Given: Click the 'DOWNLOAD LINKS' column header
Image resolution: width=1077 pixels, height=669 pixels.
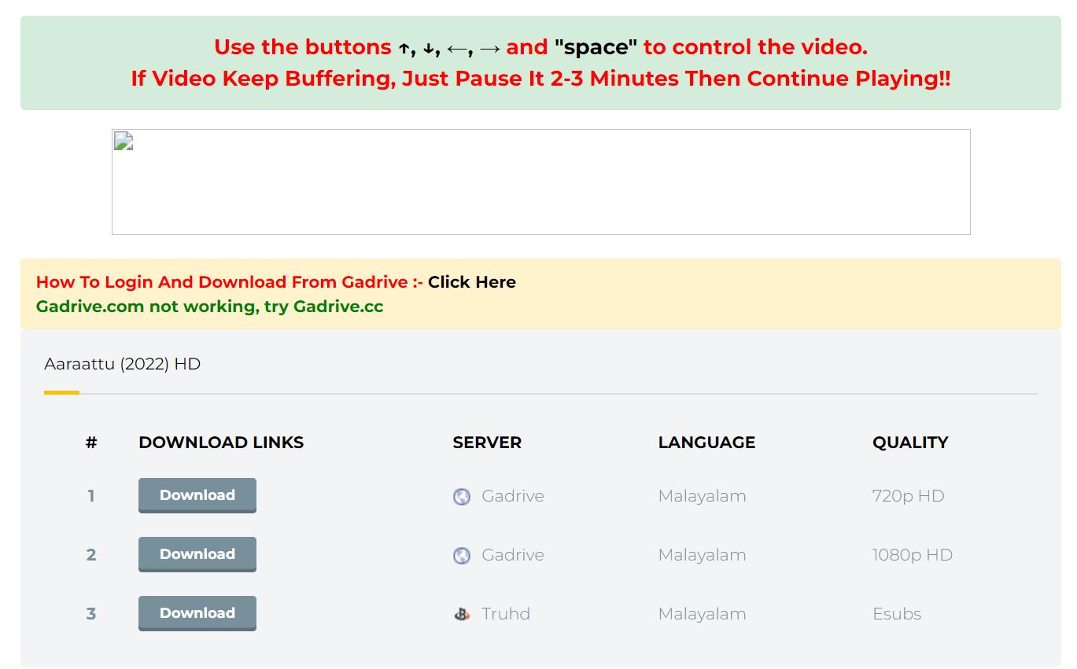Looking at the screenshot, I should [221, 443].
